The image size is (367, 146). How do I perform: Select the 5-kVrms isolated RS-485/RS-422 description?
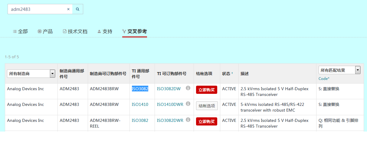pos(273,107)
